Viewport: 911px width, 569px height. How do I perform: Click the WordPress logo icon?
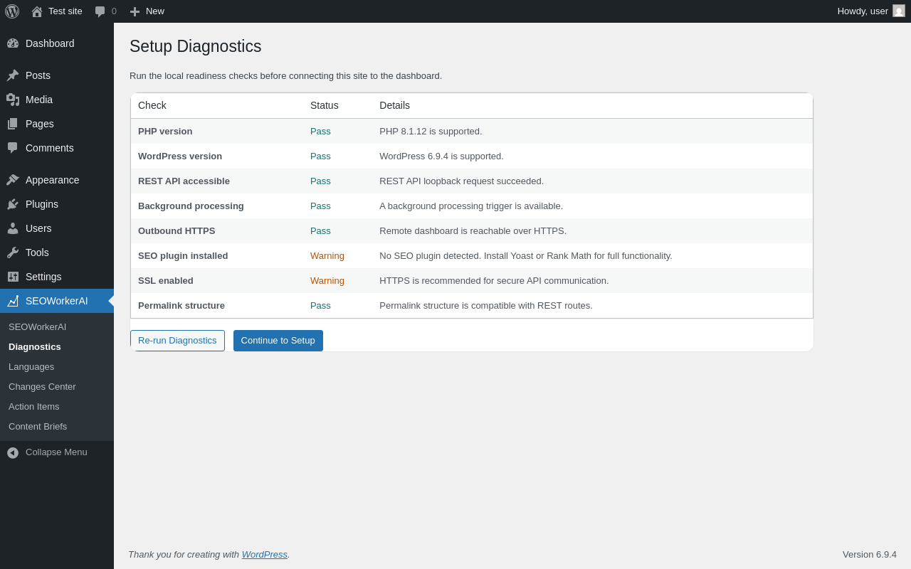pyautogui.click(x=12, y=11)
